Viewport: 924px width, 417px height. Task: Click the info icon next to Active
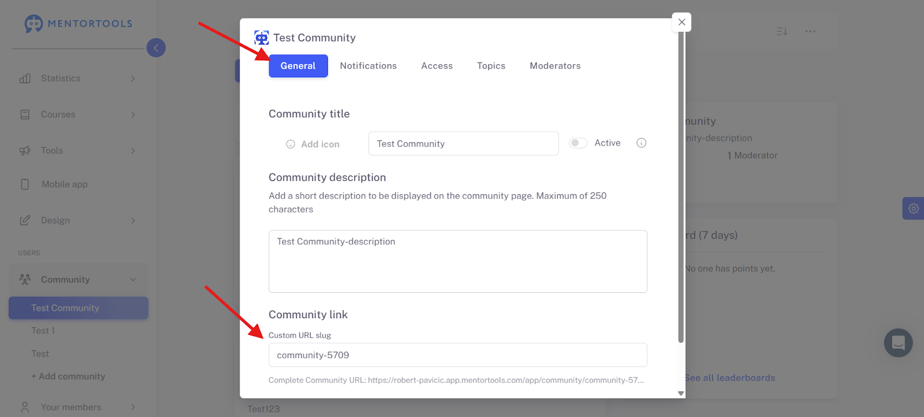641,143
